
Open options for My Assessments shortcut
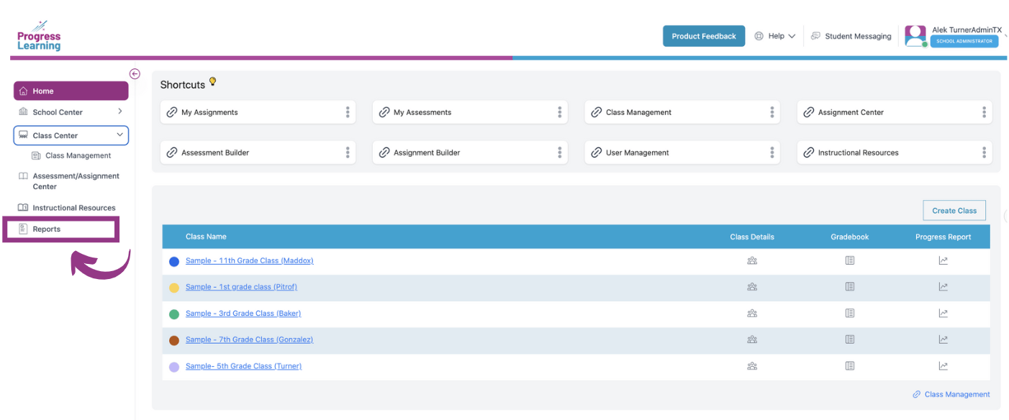point(560,112)
